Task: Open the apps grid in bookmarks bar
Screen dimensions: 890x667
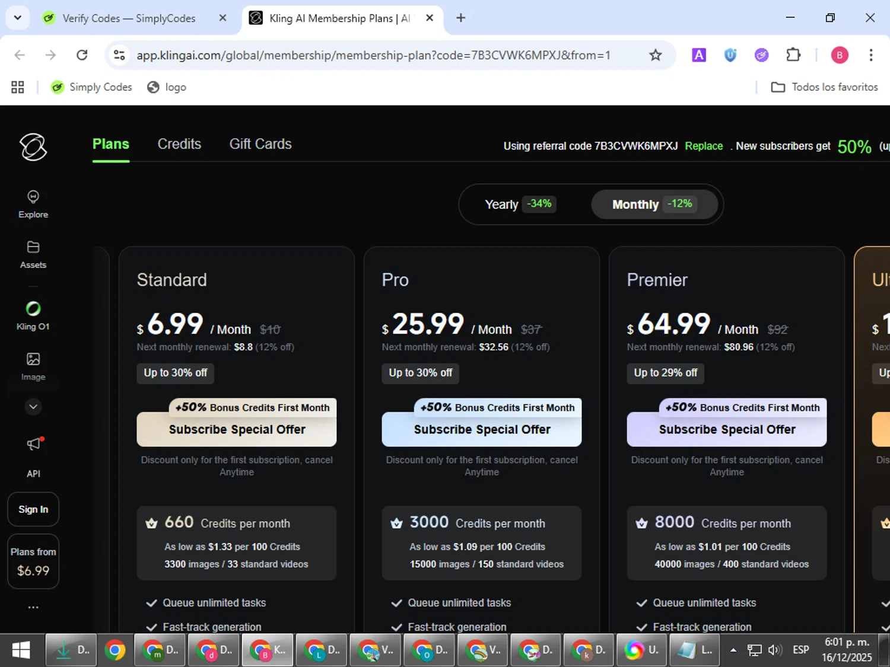Action: tap(18, 87)
